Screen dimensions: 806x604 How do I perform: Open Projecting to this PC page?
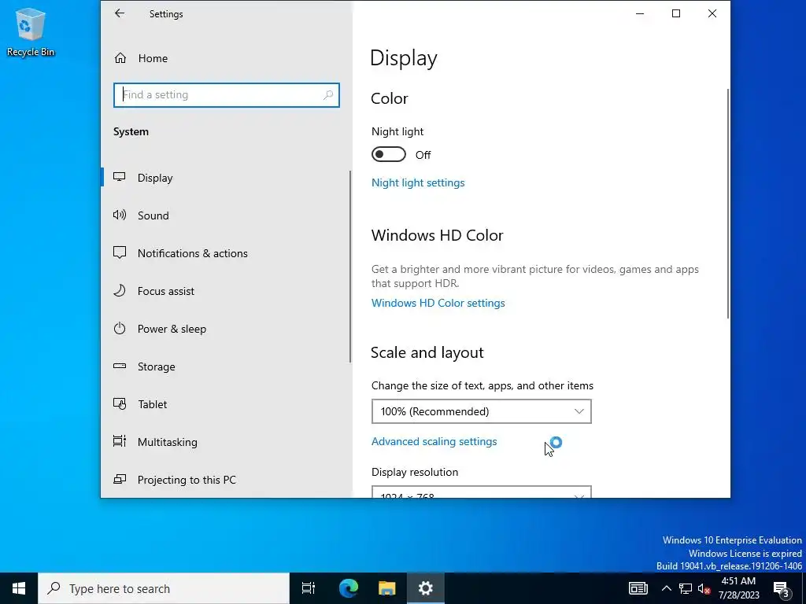[225, 480]
